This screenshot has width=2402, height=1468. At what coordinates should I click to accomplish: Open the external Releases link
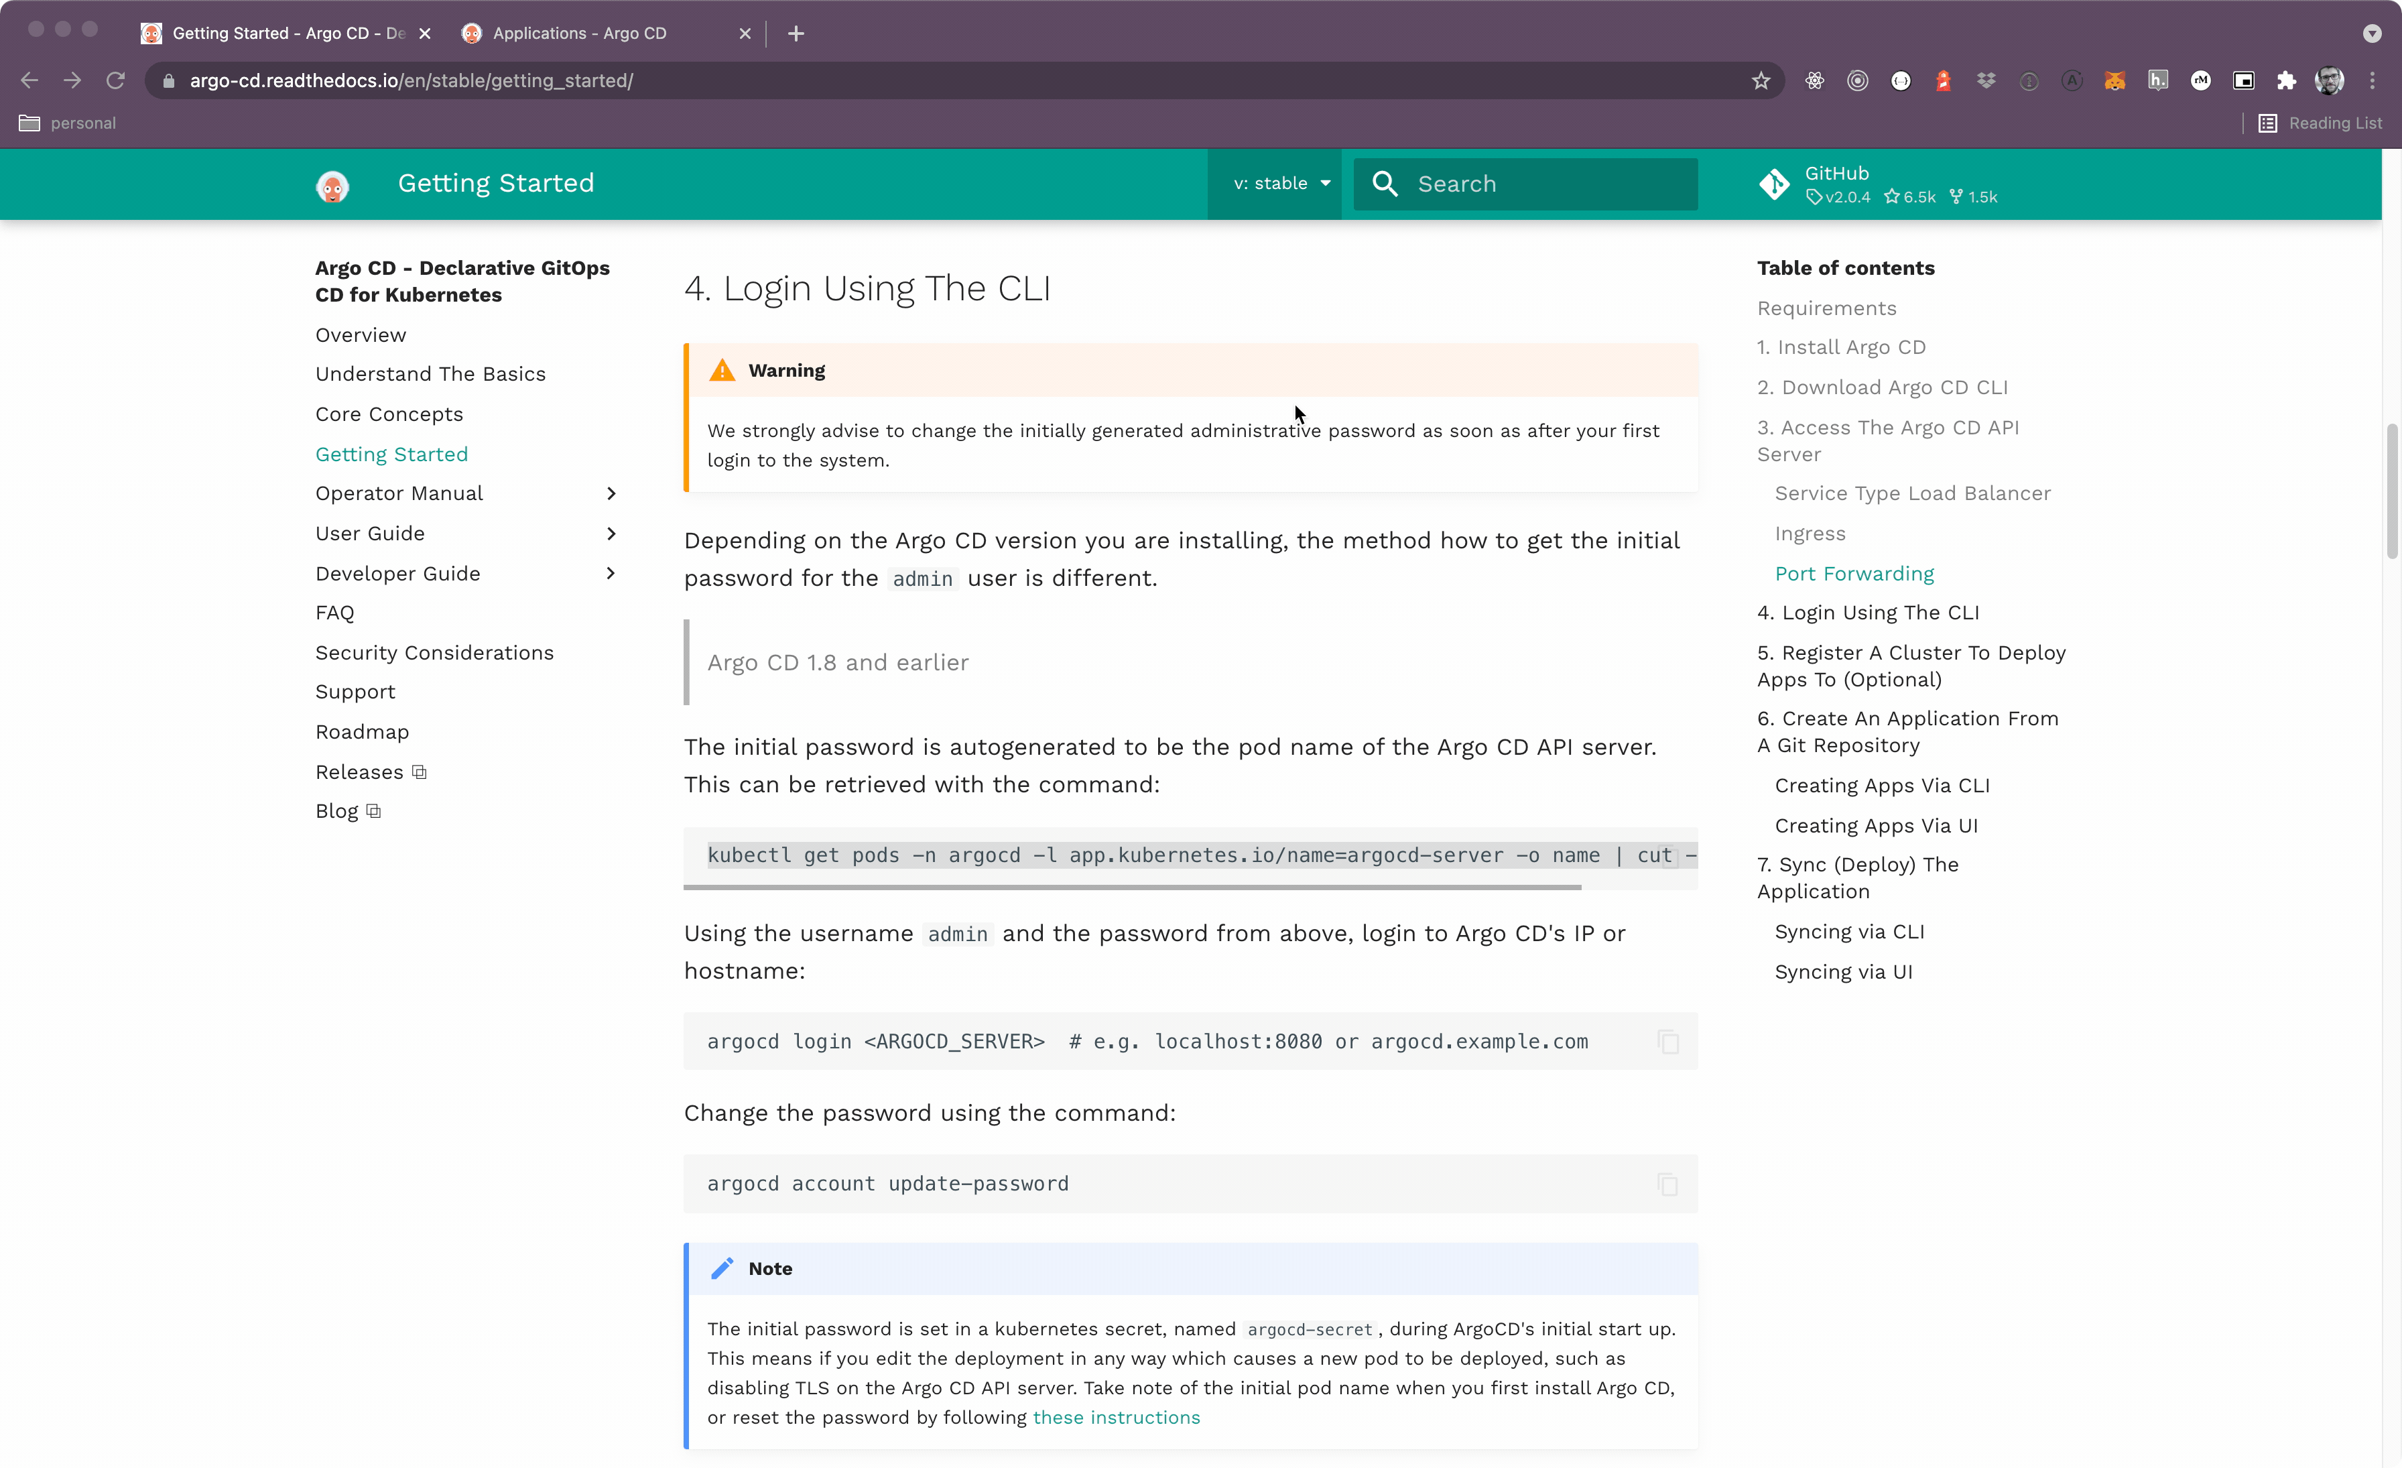[371, 771]
